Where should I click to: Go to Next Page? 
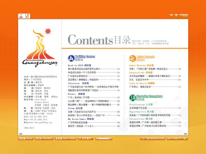pyautogui.click(x=177, y=139)
